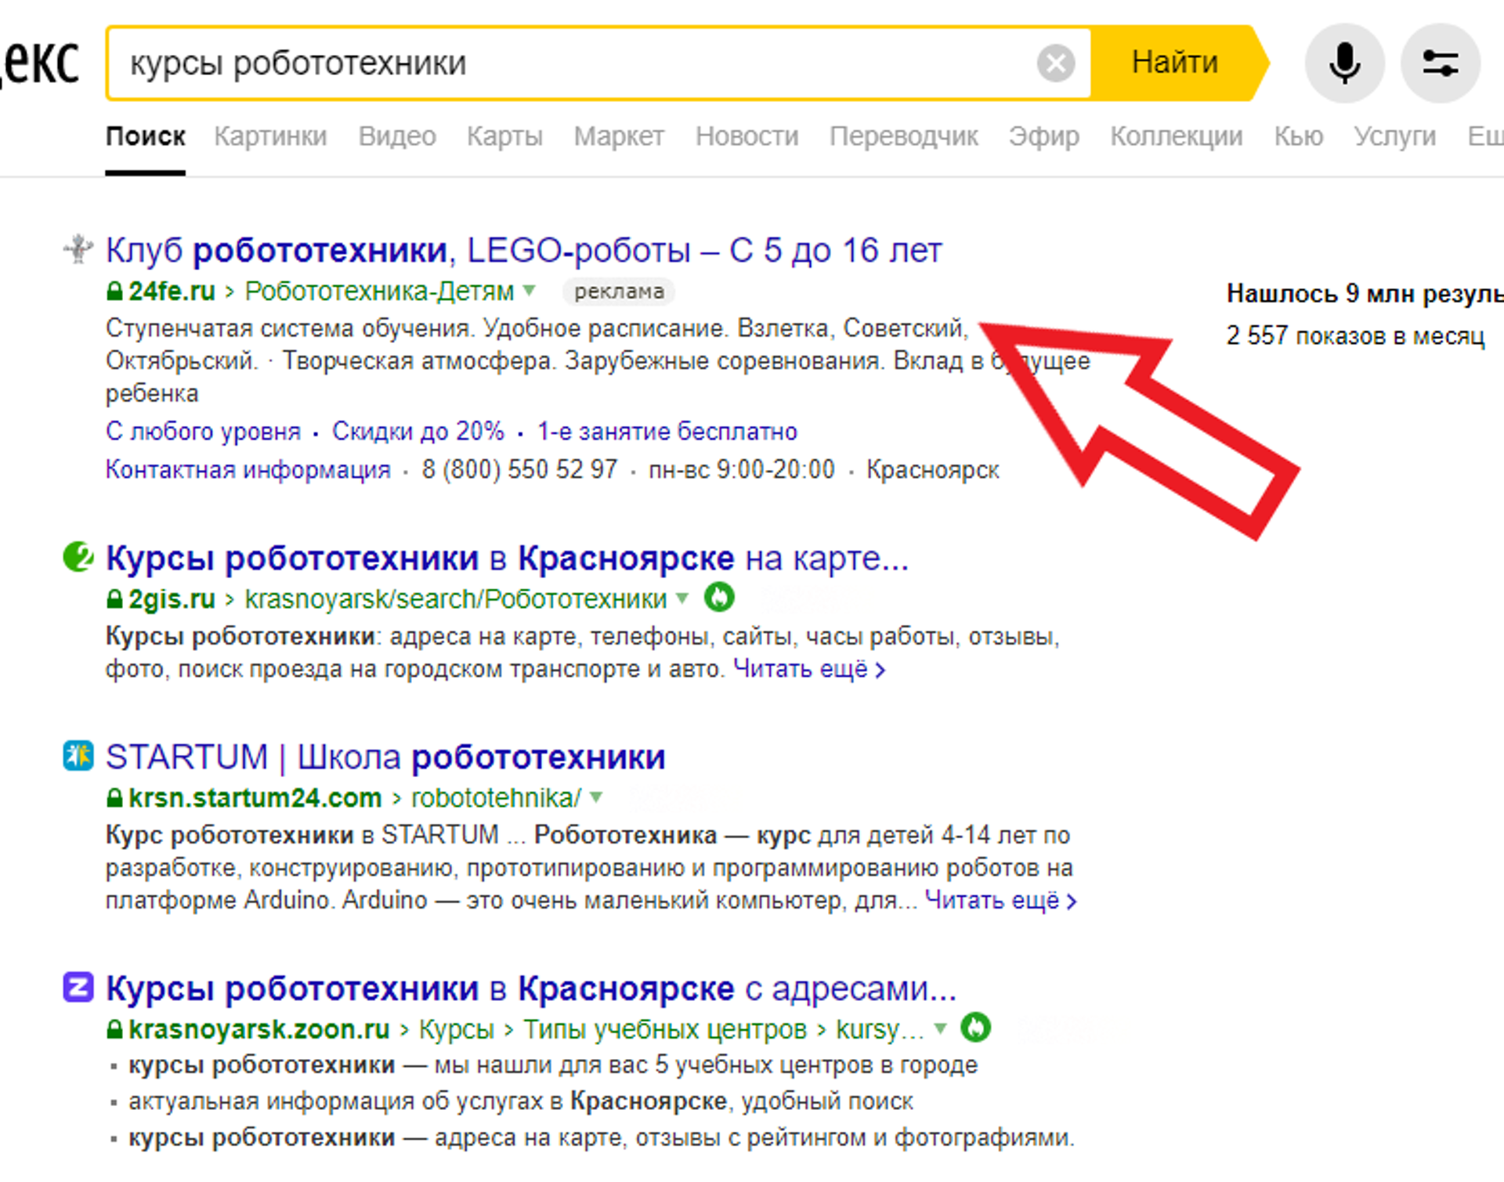Click the Нашлось 9 млн результатов text

tap(1365, 294)
